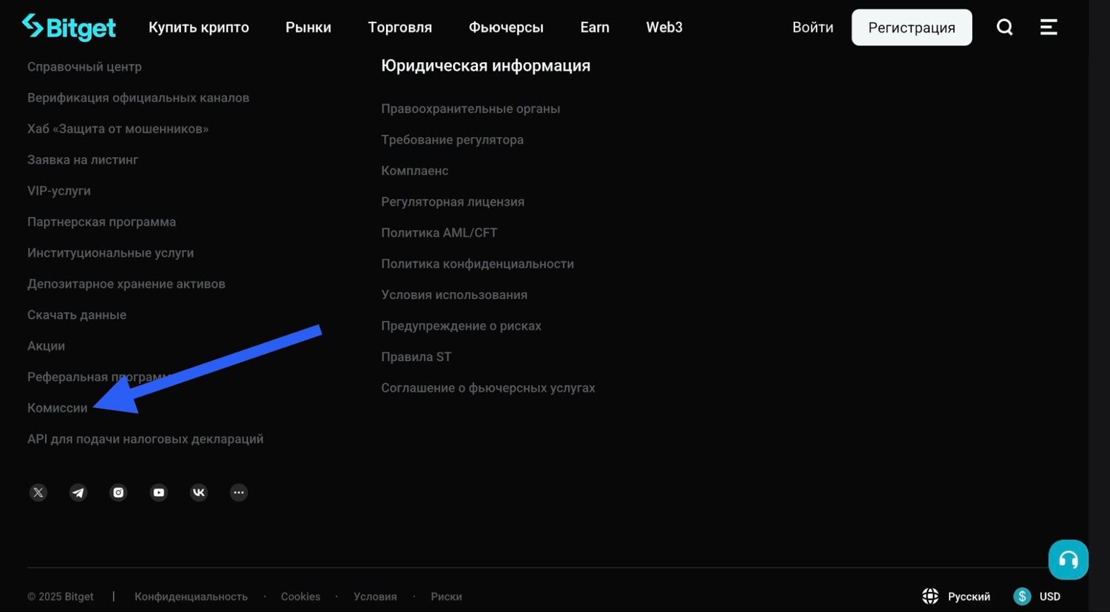Open Верификация официальных каналов link
The image size is (1110, 612).
tap(138, 98)
